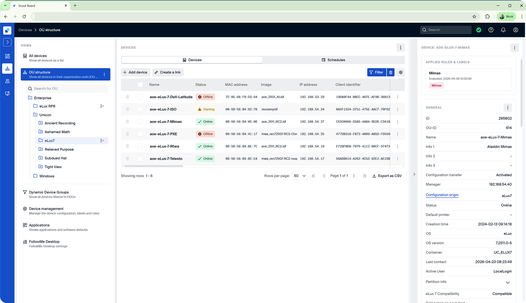Click the Add device button
The image size is (526, 303).
[x=135, y=72]
